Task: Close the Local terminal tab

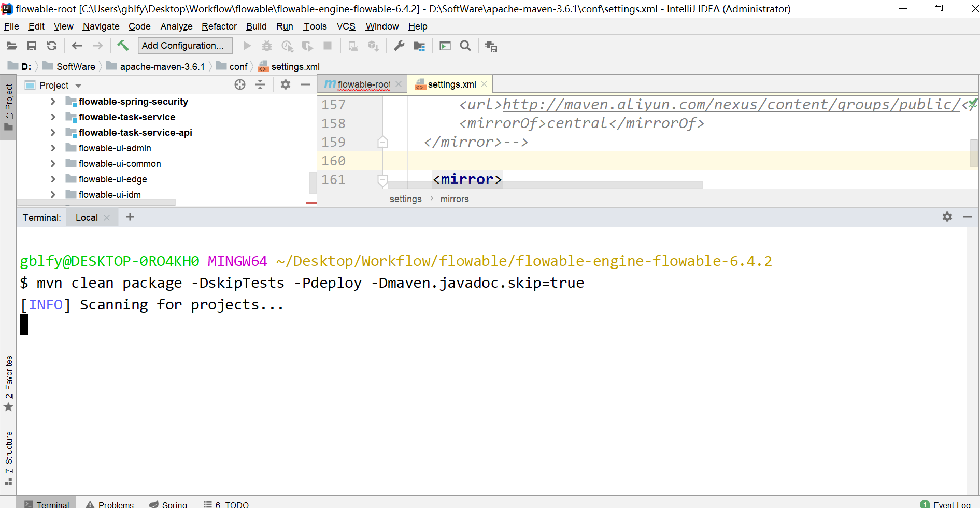Action: [107, 218]
